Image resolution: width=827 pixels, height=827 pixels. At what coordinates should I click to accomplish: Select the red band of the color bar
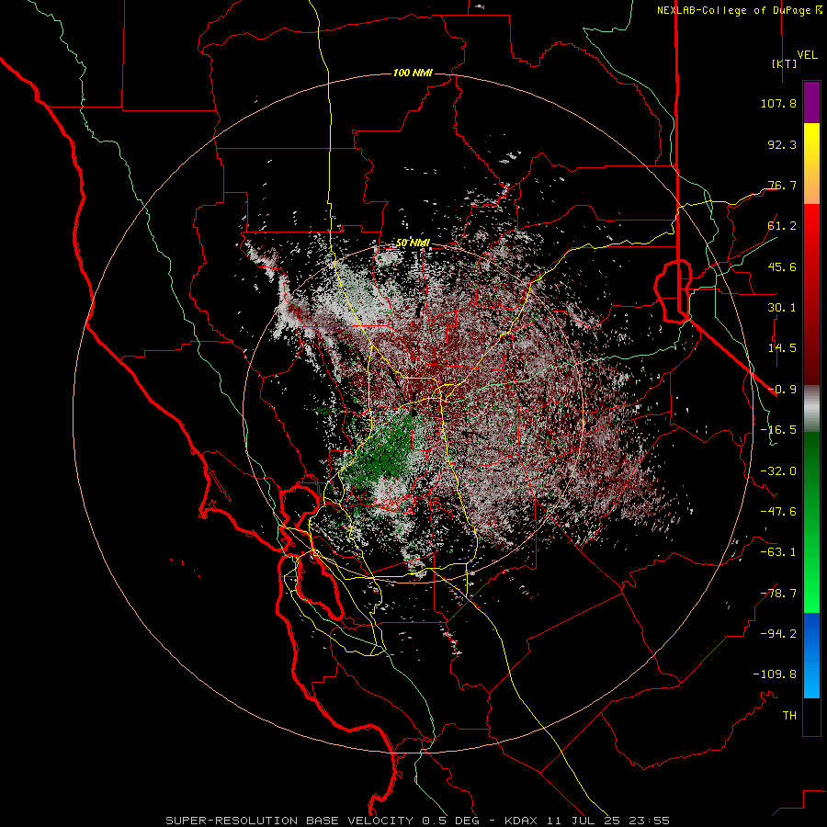click(x=811, y=294)
